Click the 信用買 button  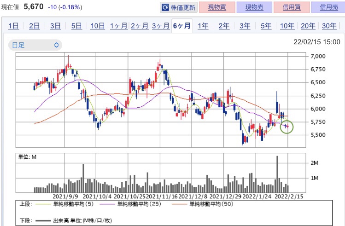292,7
